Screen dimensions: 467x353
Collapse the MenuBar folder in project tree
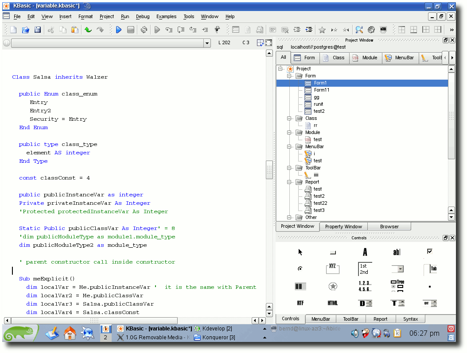point(289,146)
